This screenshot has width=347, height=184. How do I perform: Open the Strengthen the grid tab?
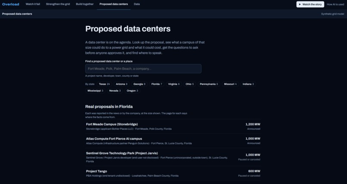(58, 4)
